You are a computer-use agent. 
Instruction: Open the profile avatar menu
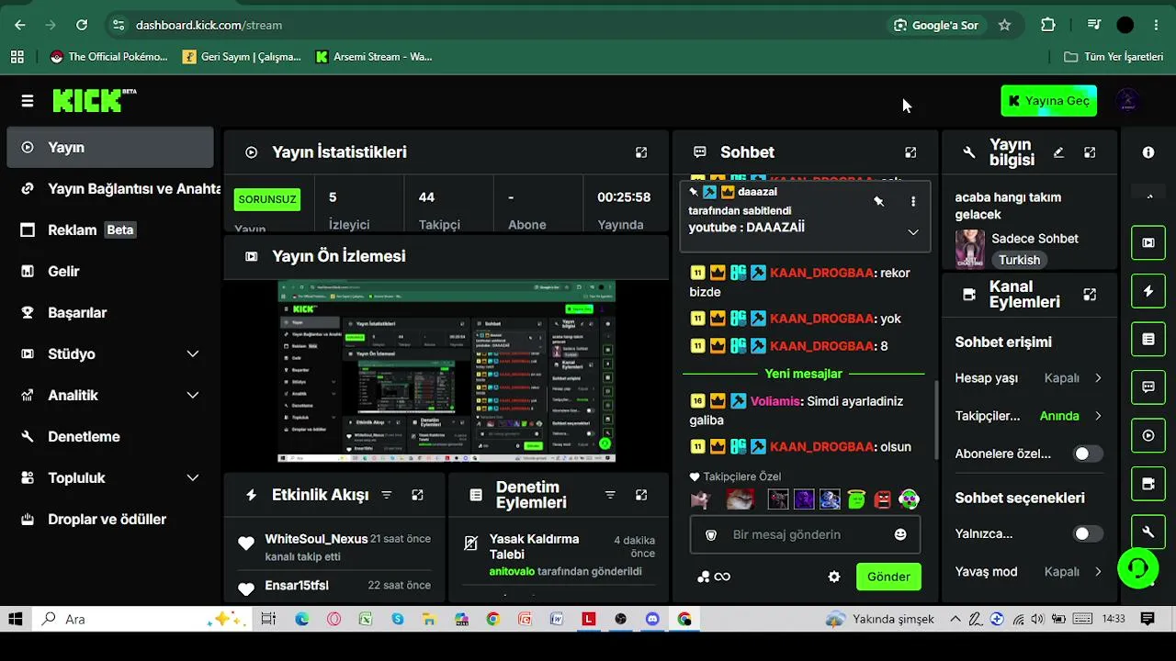pos(1127,101)
